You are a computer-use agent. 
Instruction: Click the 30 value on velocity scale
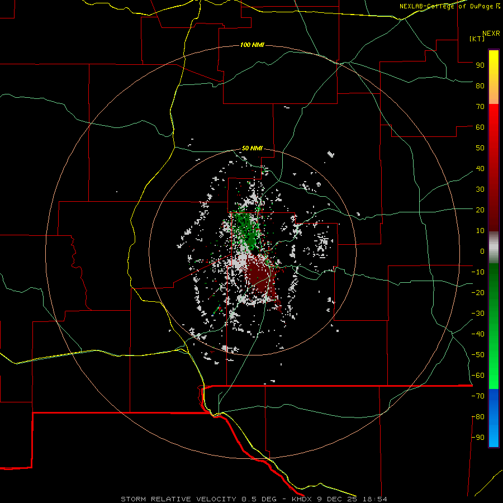pyautogui.click(x=480, y=189)
